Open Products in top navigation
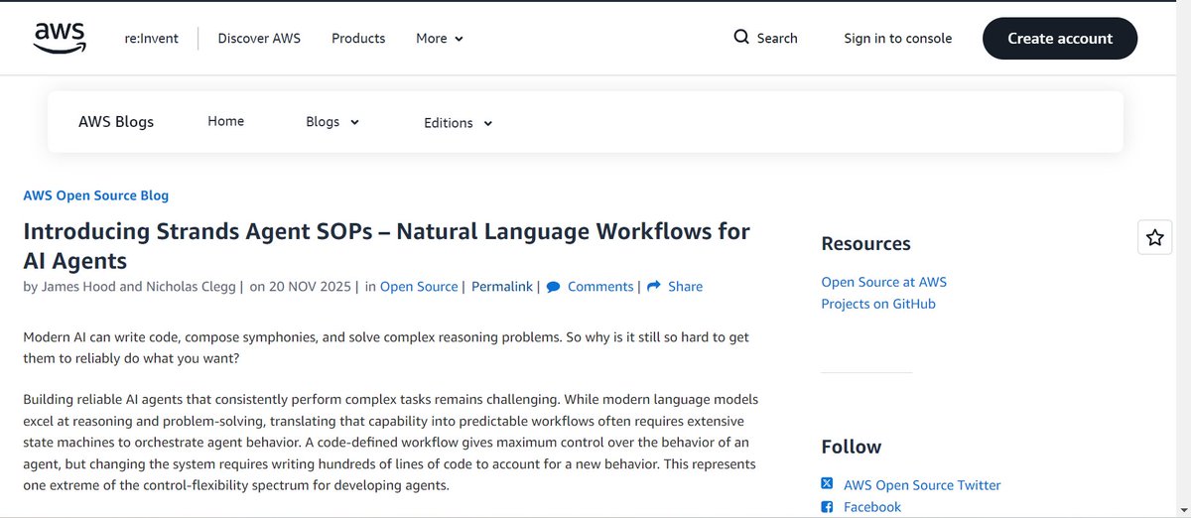1191x518 pixels. (358, 39)
